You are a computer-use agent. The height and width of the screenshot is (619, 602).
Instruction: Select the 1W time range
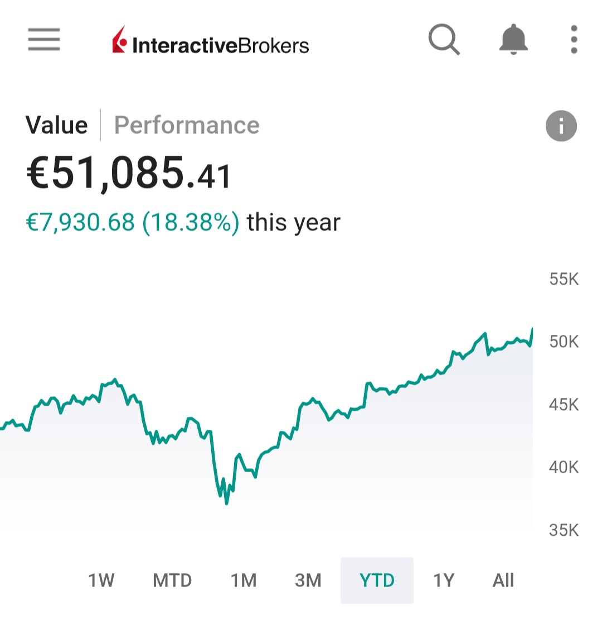click(x=101, y=580)
